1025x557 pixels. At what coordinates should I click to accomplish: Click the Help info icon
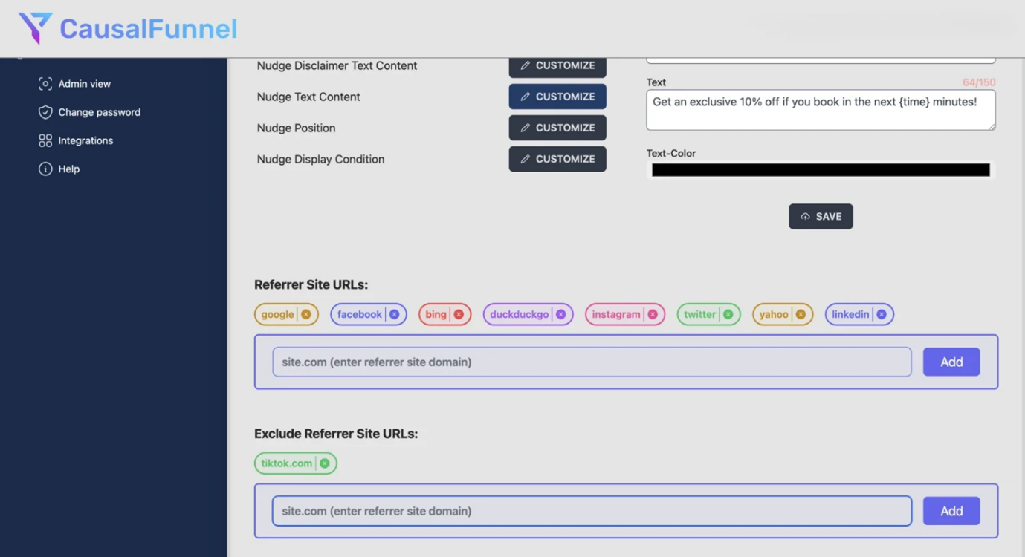pos(45,169)
